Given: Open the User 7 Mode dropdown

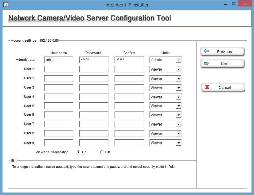Looking at the screenshot, I should tap(165, 124).
